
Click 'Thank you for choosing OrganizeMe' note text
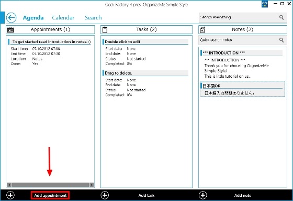236,66
